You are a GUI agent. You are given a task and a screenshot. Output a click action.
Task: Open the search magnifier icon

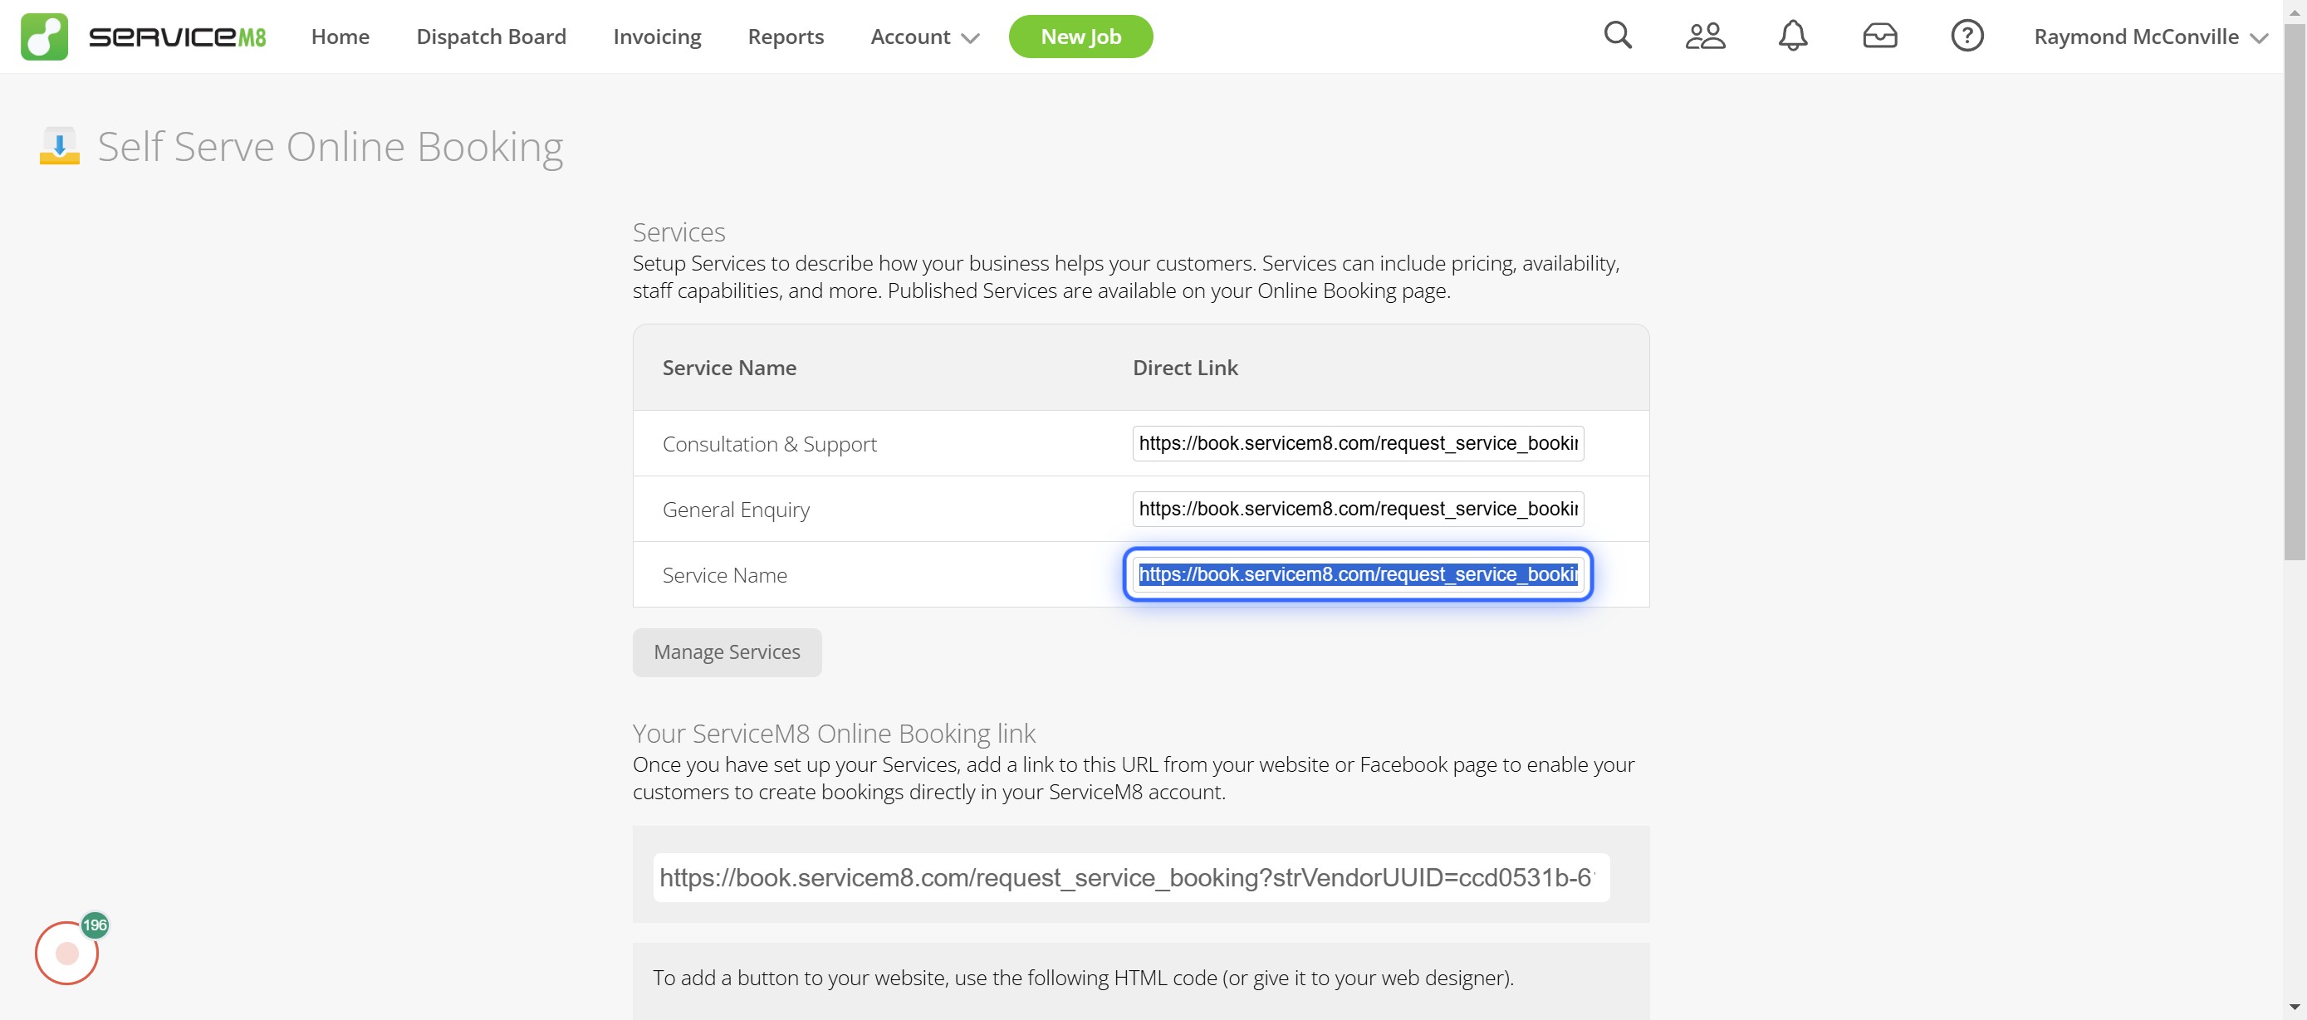tap(1618, 36)
